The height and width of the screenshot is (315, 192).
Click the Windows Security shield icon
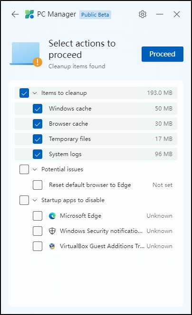click(x=52, y=231)
